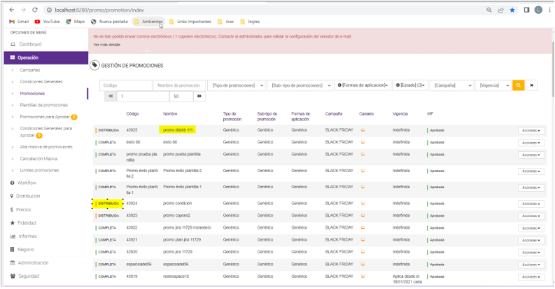This screenshot has height=289, width=555.
Task: Open Tipo de promociones dropdown
Action: (237, 85)
